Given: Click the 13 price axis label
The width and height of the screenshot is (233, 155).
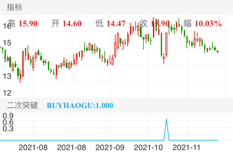Looking at the screenshot, I should [x=7, y=76].
